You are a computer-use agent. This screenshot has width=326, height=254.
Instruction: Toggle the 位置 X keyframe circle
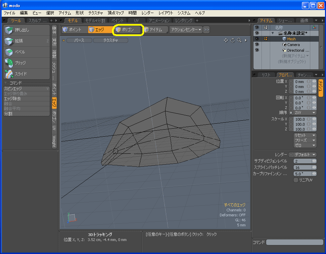pos(291,81)
